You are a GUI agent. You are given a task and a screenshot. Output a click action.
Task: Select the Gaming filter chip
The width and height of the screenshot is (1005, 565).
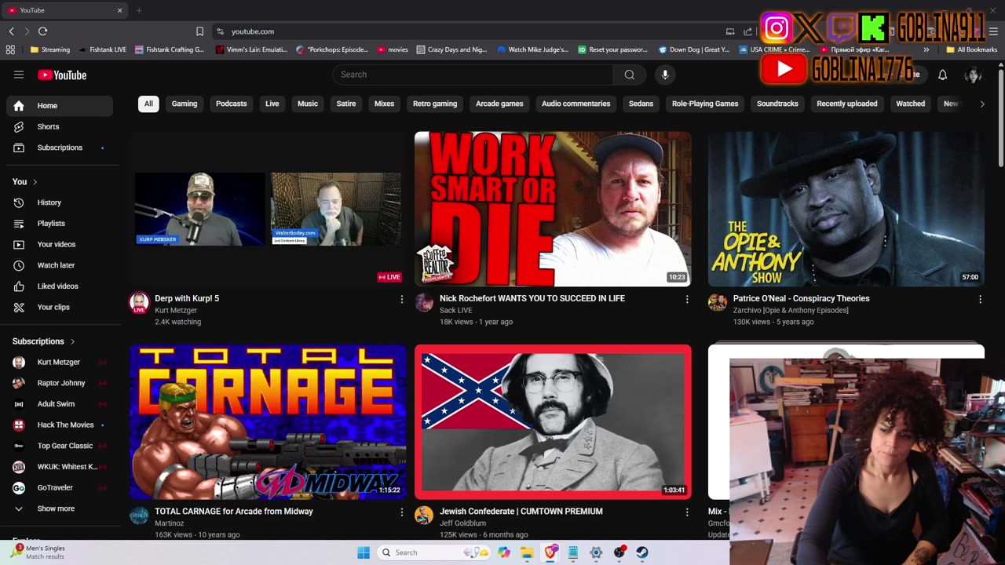click(x=185, y=104)
